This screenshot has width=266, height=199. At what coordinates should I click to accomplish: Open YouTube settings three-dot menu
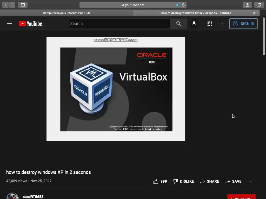[x=222, y=24]
